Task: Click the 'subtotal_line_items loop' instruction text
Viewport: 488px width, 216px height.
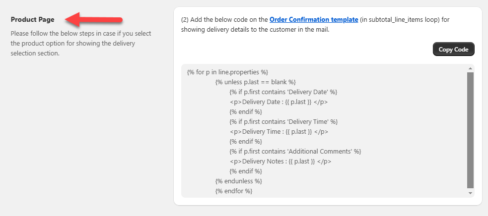Action: [403, 20]
